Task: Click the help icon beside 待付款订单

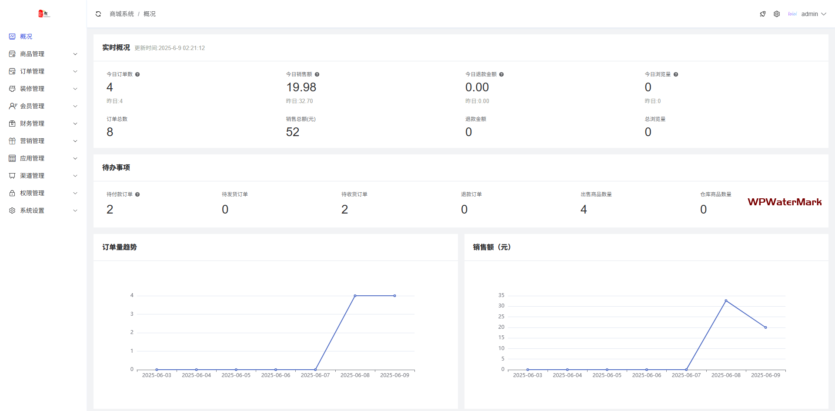Action: point(137,194)
